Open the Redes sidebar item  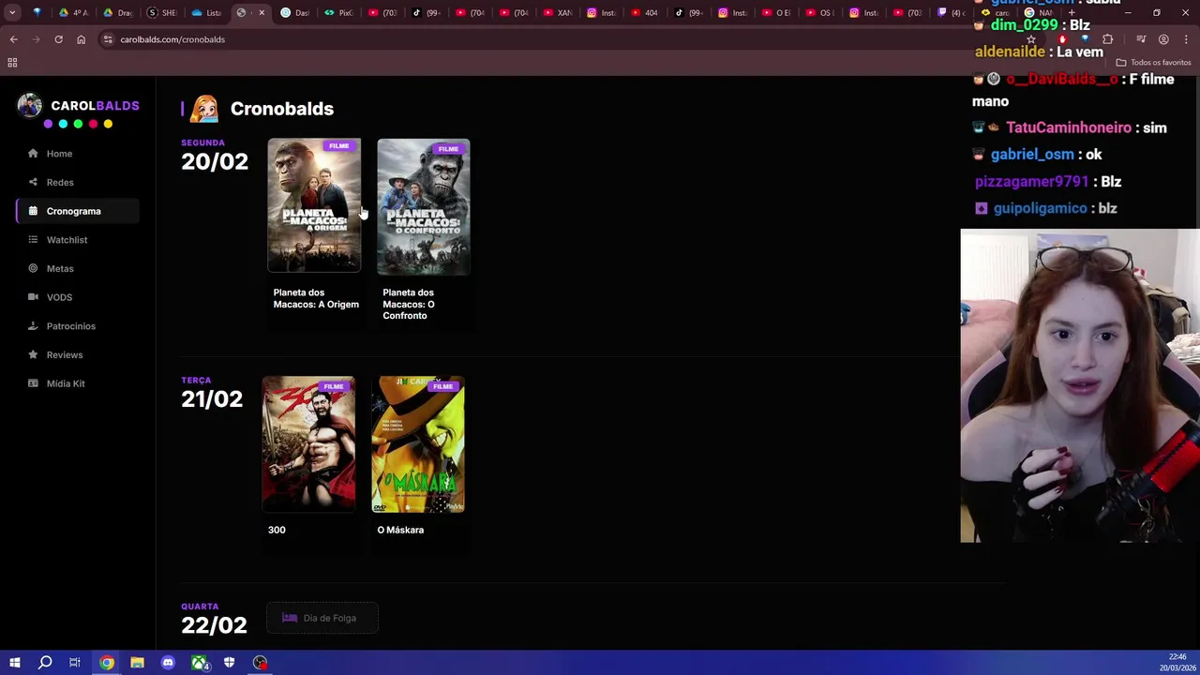(x=78, y=183)
